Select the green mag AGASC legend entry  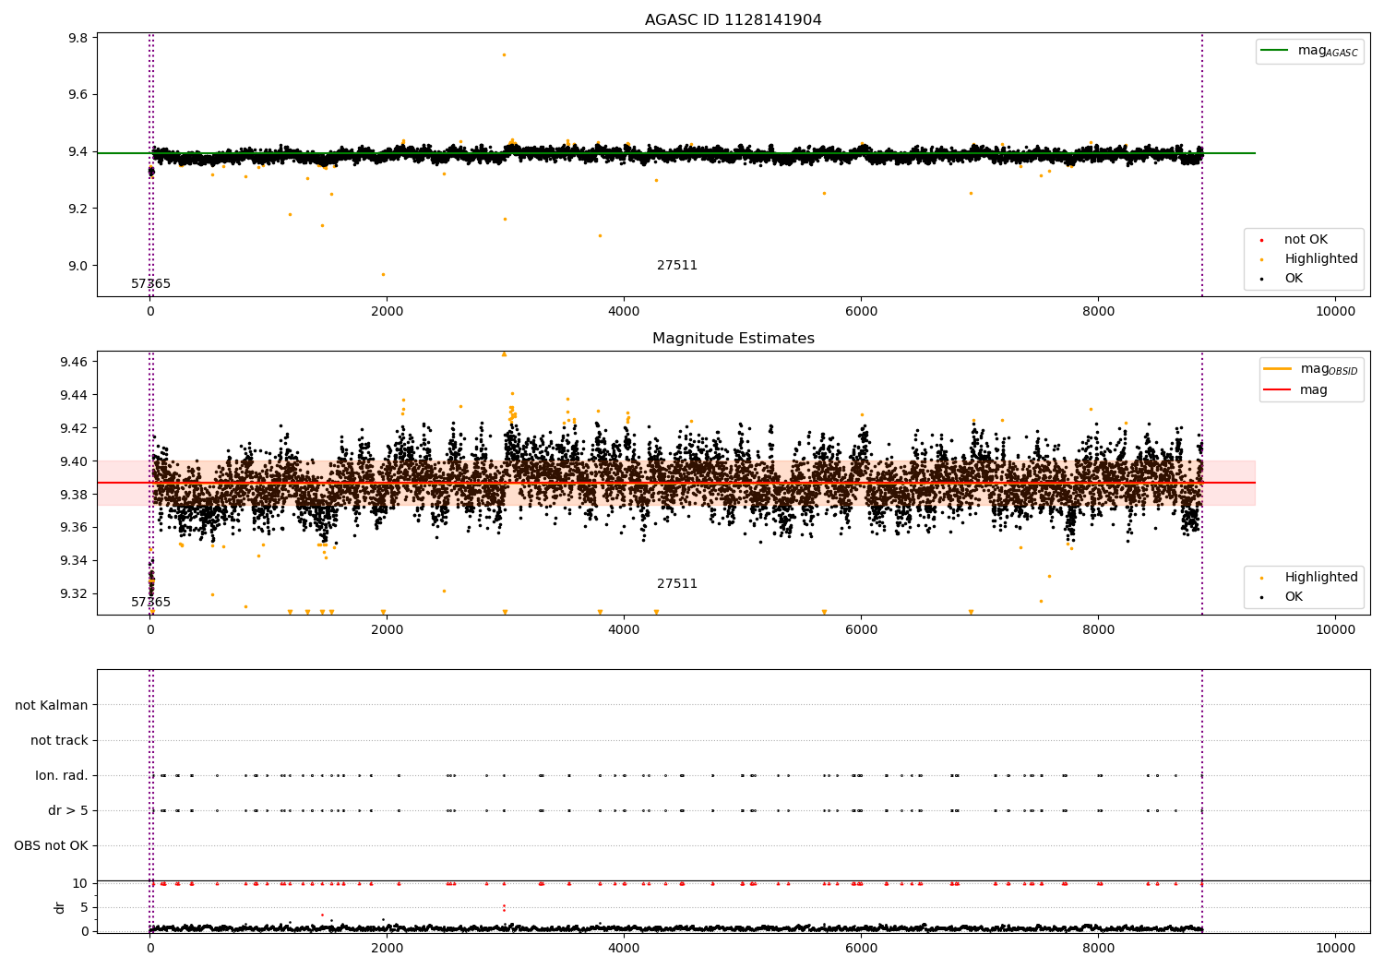[1309, 51]
